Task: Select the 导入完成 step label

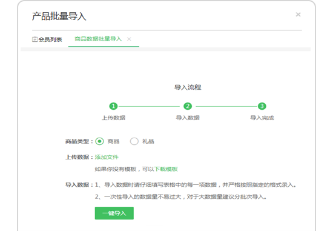Action: [x=262, y=118]
